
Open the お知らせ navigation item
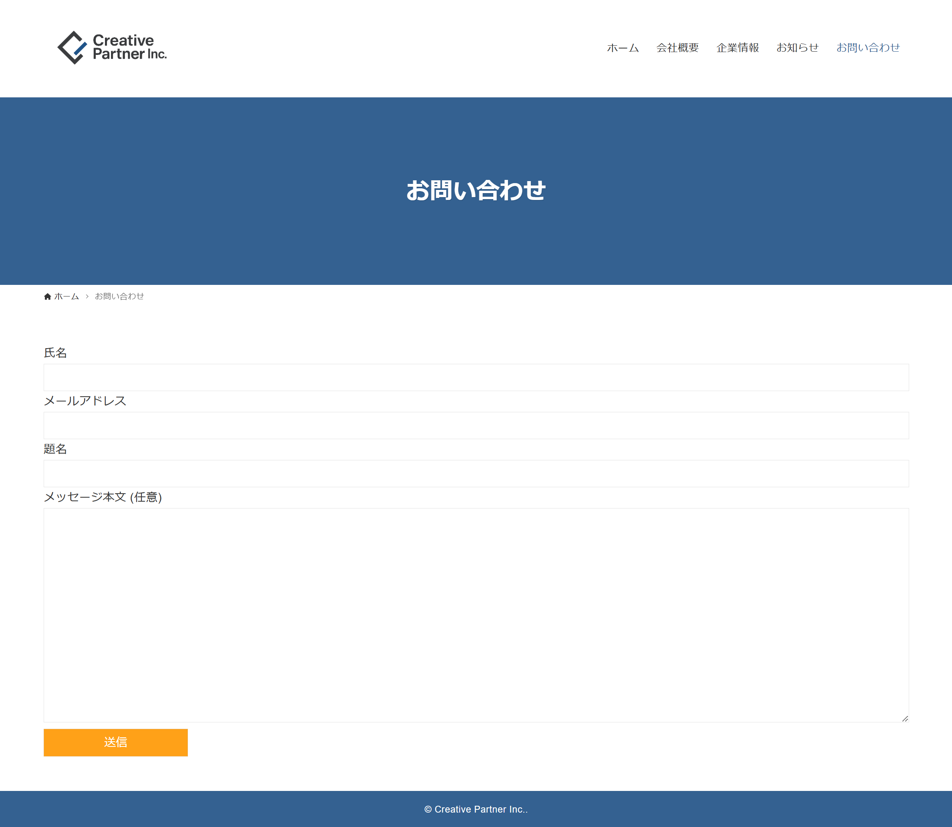pyautogui.click(x=797, y=48)
